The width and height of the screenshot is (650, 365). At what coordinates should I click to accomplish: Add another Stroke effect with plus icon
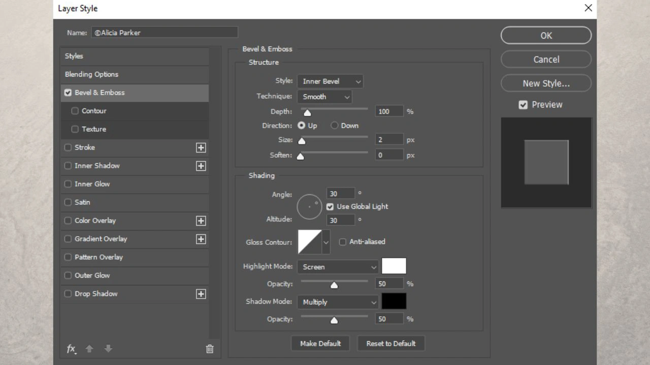(201, 148)
